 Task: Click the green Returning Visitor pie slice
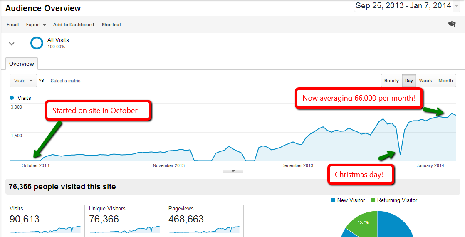(x=361, y=222)
